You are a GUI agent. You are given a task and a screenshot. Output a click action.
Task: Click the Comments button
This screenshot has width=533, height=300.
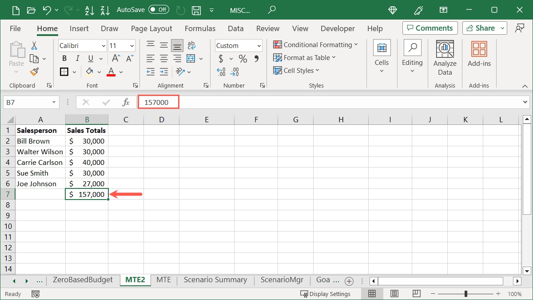pos(430,28)
